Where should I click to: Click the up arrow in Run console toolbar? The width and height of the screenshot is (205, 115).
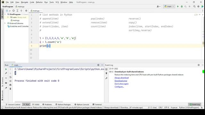pyautogui.click(x=11, y=69)
